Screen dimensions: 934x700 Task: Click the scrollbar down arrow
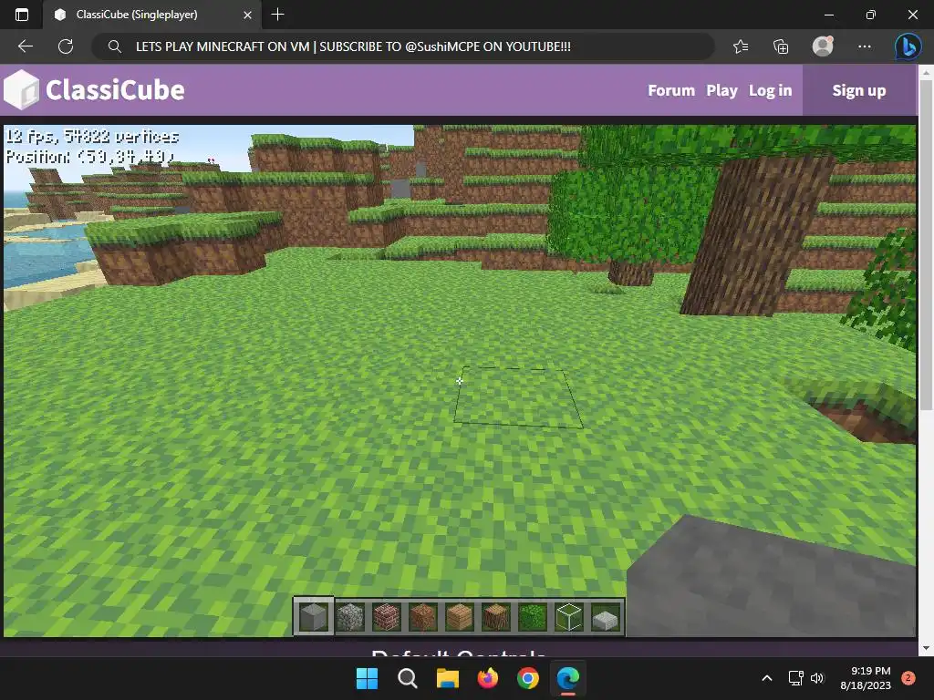coord(926,648)
